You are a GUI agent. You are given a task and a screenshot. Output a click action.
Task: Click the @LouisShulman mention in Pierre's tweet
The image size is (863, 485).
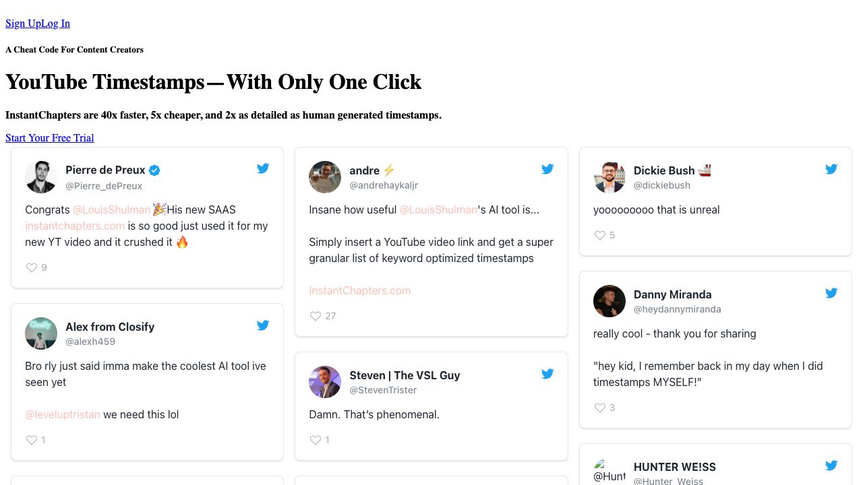(111, 209)
